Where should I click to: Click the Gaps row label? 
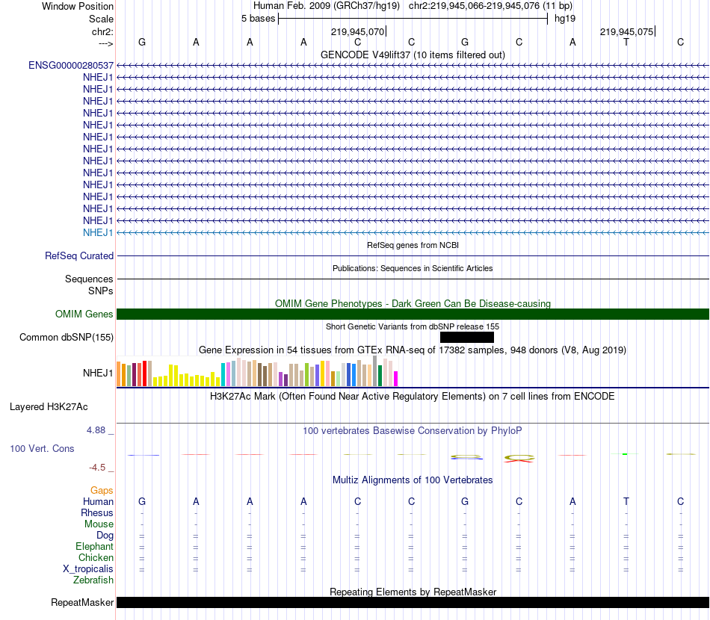point(102,490)
